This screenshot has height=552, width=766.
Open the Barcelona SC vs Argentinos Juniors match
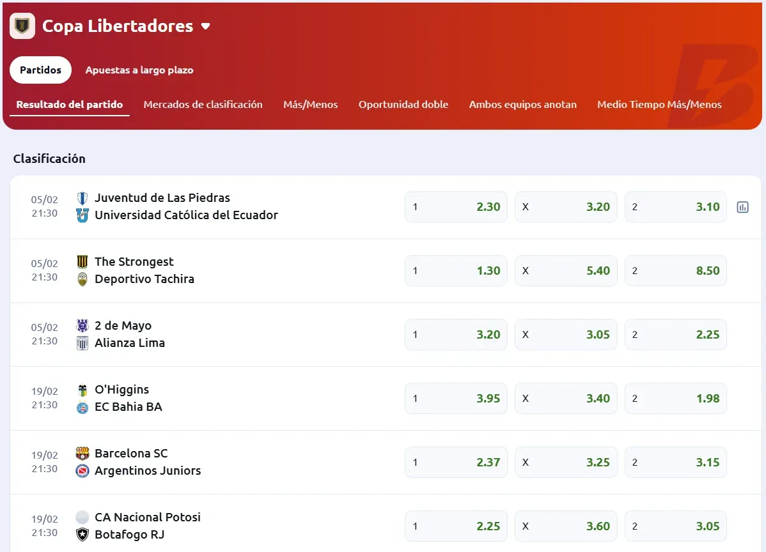coord(147,462)
